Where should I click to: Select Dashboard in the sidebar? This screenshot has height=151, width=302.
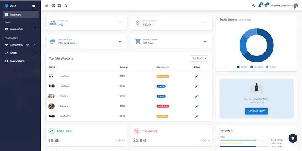(x=21, y=14)
